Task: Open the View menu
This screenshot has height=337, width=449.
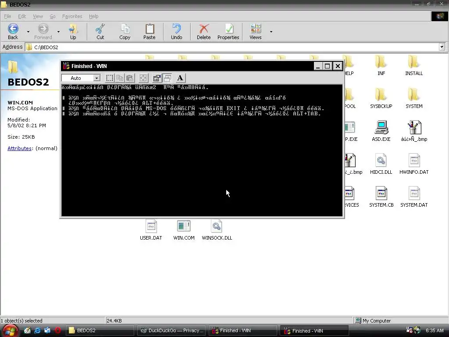Action: [x=38, y=16]
